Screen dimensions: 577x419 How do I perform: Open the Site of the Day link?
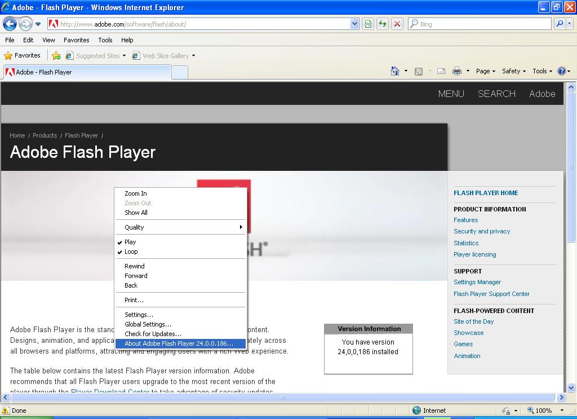point(473,321)
